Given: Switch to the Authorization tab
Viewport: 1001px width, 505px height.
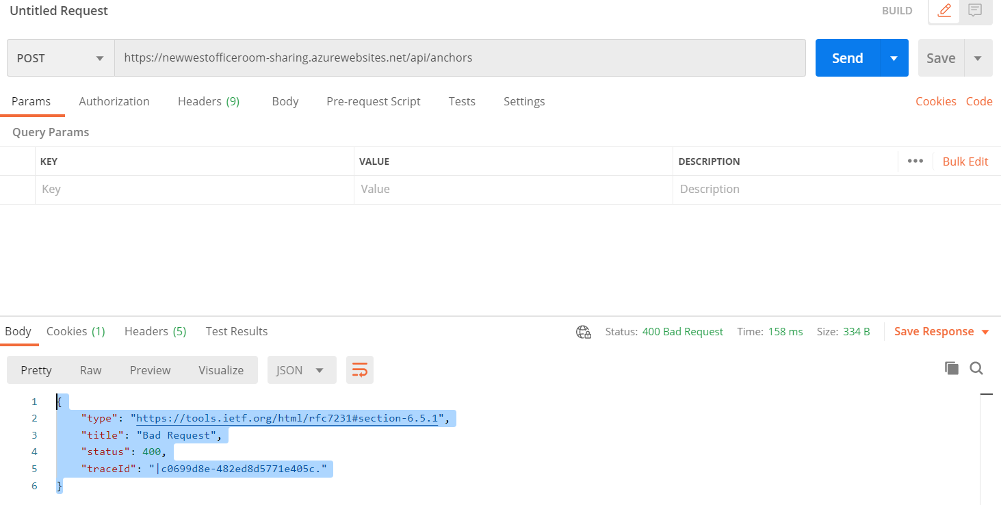Looking at the screenshot, I should click(x=114, y=101).
